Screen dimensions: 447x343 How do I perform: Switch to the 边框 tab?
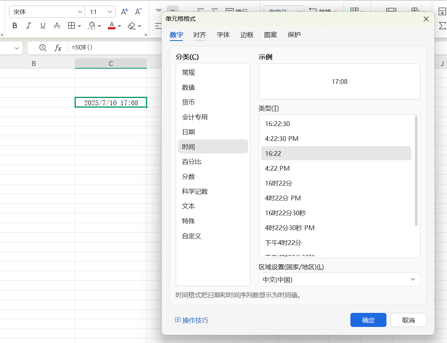(247, 35)
